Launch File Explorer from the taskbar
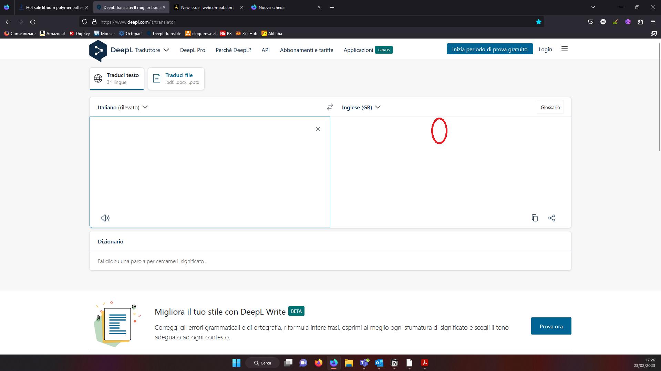The width and height of the screenshot is (661, 371). tap(349, 363)
